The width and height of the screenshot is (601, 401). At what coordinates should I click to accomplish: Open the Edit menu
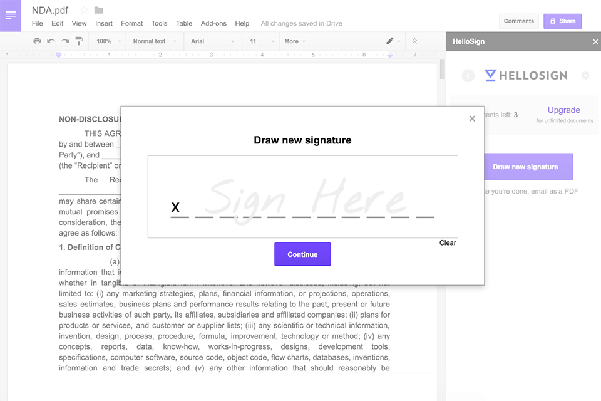pyautogui.click(x=58, y=23)
